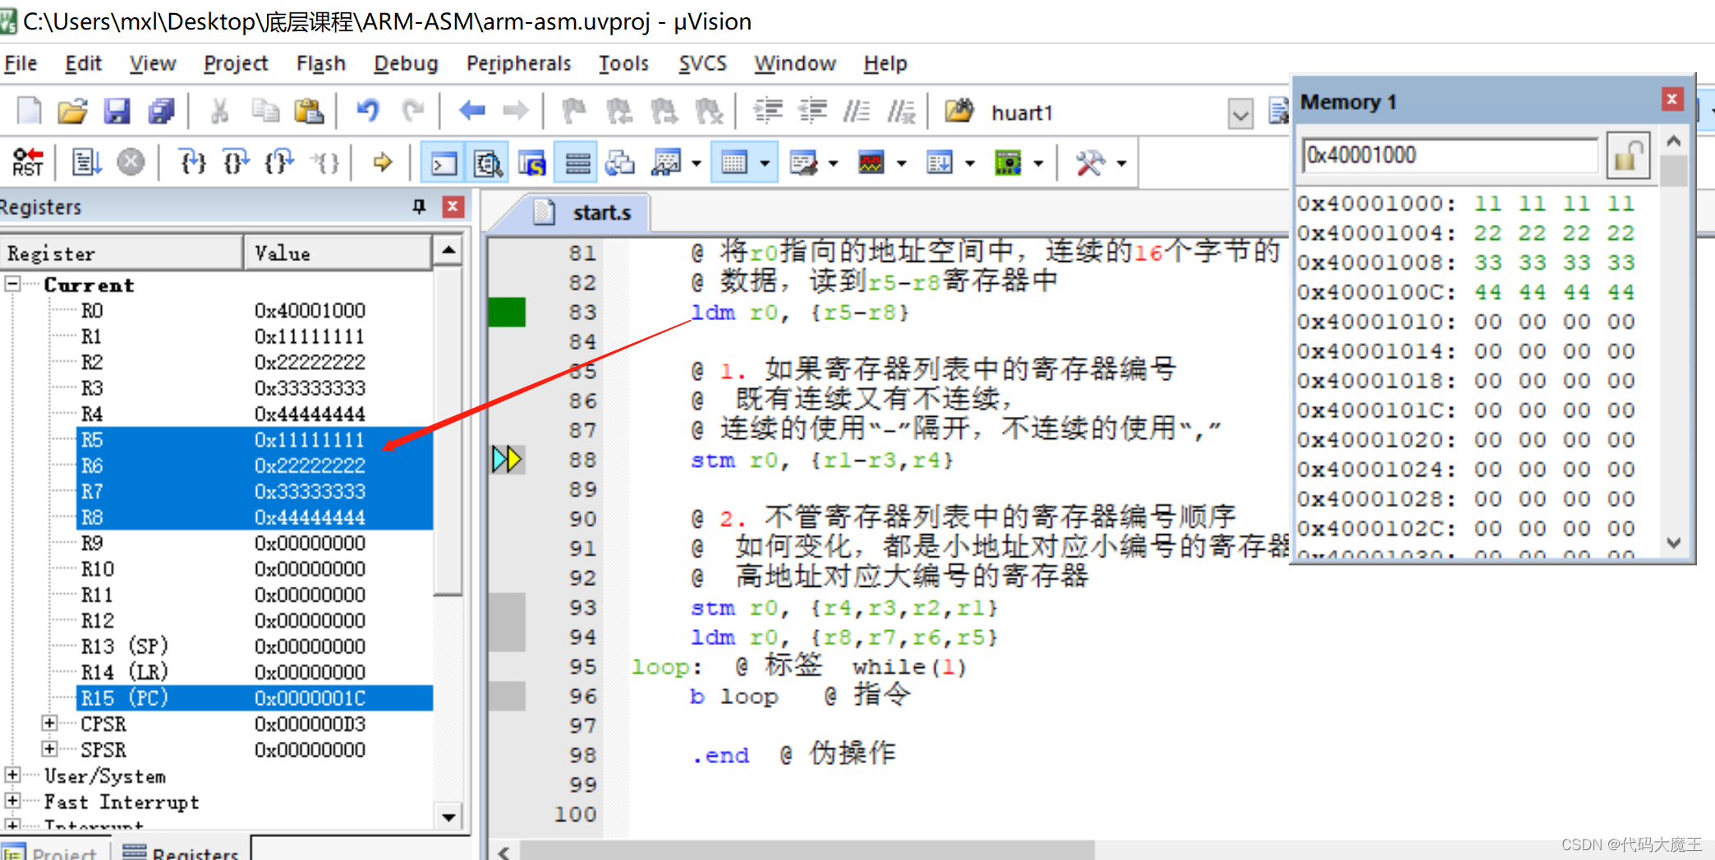Image resolution: width=1715 pixels, height=860 pixels.
Task: Expand the SPSR register node
Action: pyautogui.click(x=49, y=749)
